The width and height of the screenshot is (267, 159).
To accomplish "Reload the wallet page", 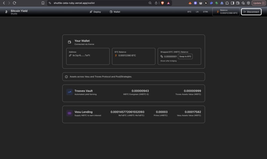I will pos(15,3).
